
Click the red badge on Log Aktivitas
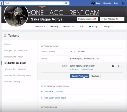(117, 19)
